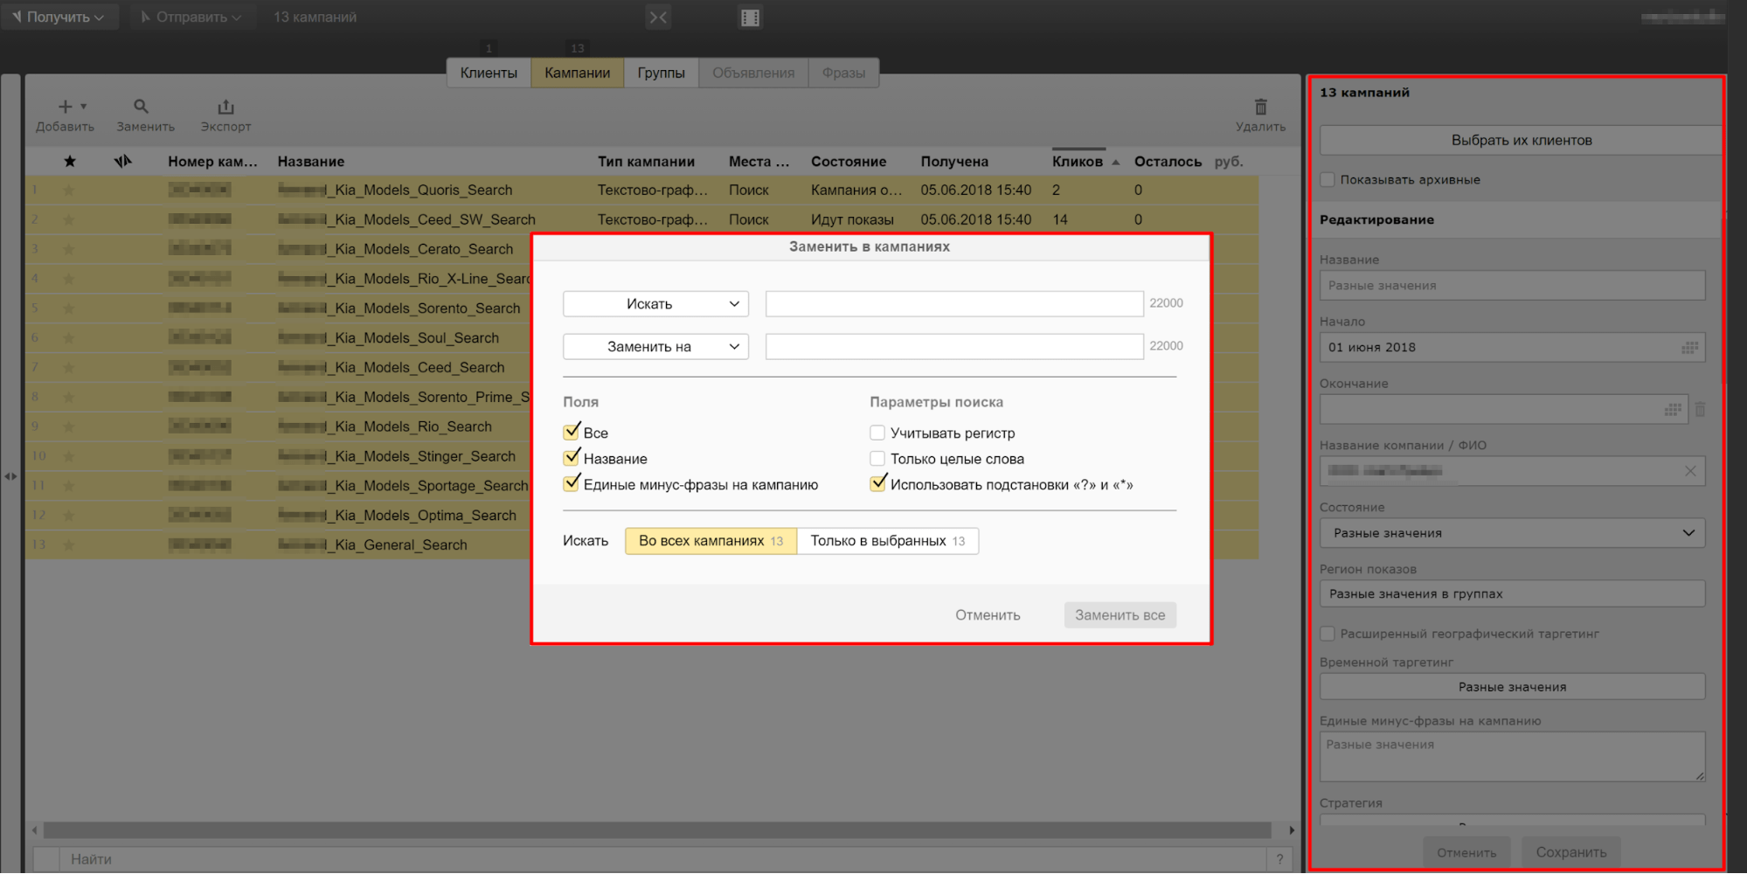
Task: Clear end date with trash icon near Окончание
Action: click(x=1700, y=409)
